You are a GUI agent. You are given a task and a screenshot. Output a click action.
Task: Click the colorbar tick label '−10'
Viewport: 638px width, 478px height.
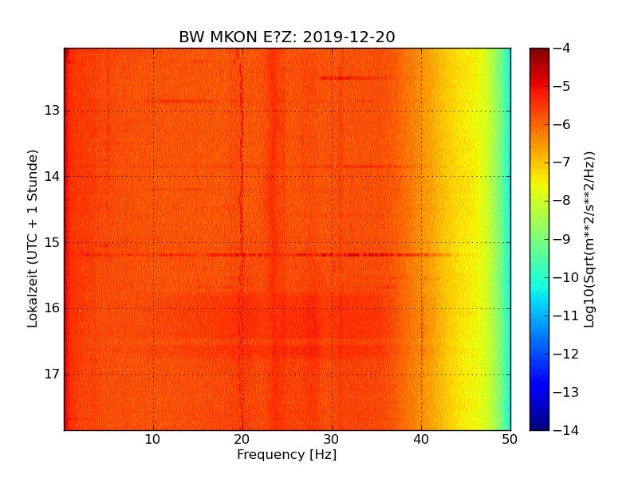pos(565,277)
